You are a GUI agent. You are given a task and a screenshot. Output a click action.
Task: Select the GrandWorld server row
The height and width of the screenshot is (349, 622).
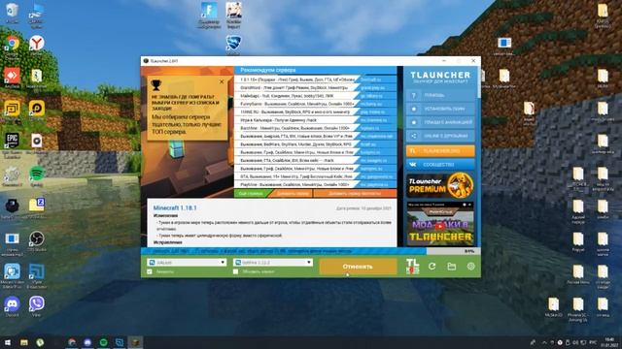coord(315,87)
